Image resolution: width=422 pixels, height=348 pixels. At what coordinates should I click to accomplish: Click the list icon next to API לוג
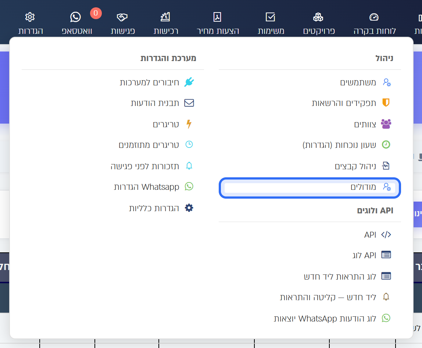coord(386,255)
